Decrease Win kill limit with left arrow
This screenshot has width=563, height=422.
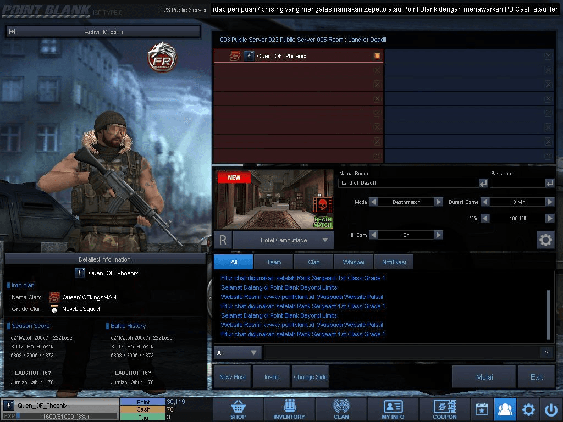coord(485,218)
